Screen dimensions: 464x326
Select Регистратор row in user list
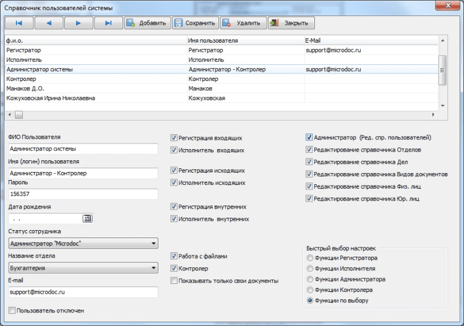(x=221, y=50)
